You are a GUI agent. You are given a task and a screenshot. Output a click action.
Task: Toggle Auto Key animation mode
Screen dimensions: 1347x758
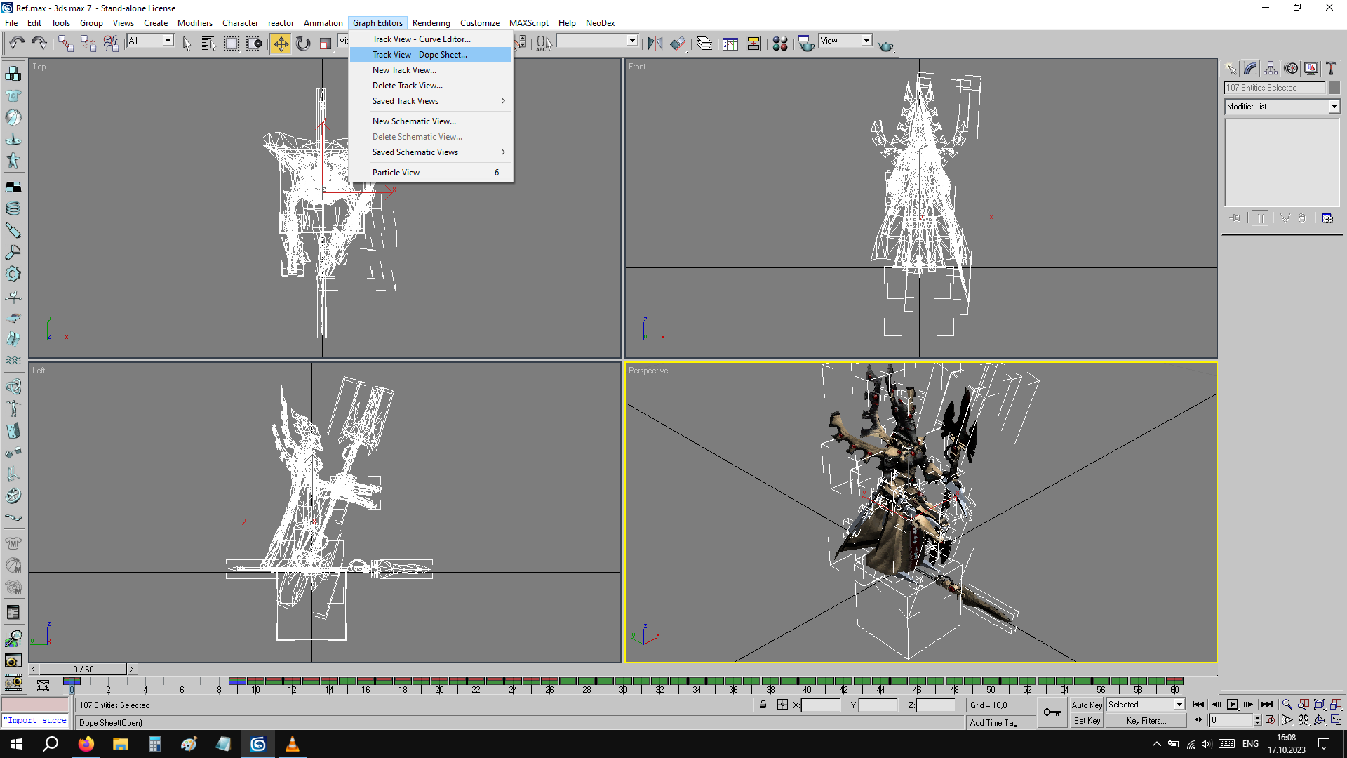pyautogui.click(x=1086, y=705)
